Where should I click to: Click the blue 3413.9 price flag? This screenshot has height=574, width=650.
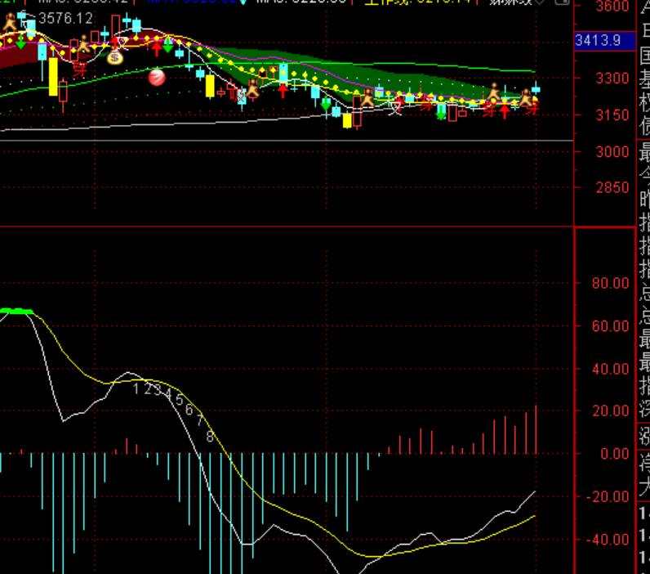(x=605, y=41)
